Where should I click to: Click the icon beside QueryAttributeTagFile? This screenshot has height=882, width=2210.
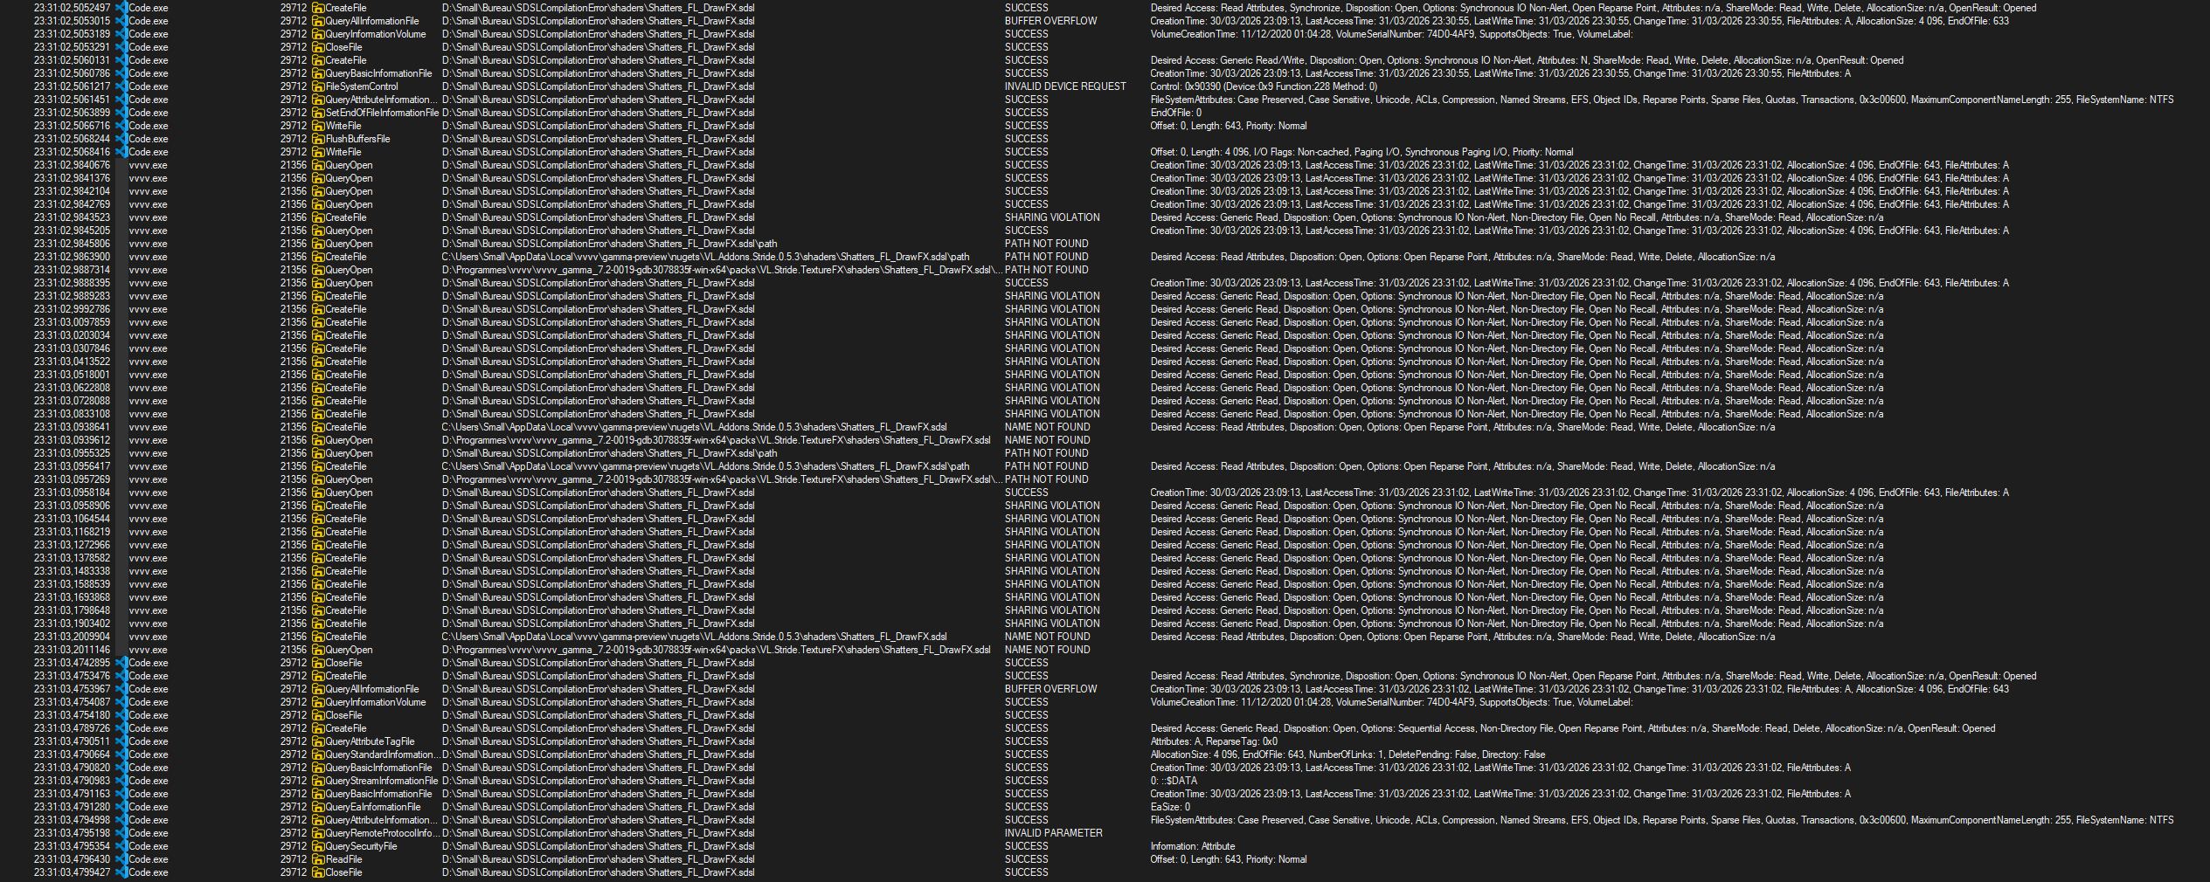[318, 741]
